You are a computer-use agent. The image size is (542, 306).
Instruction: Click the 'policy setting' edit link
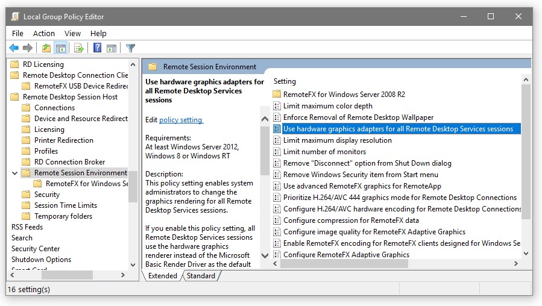pos(181,120)
